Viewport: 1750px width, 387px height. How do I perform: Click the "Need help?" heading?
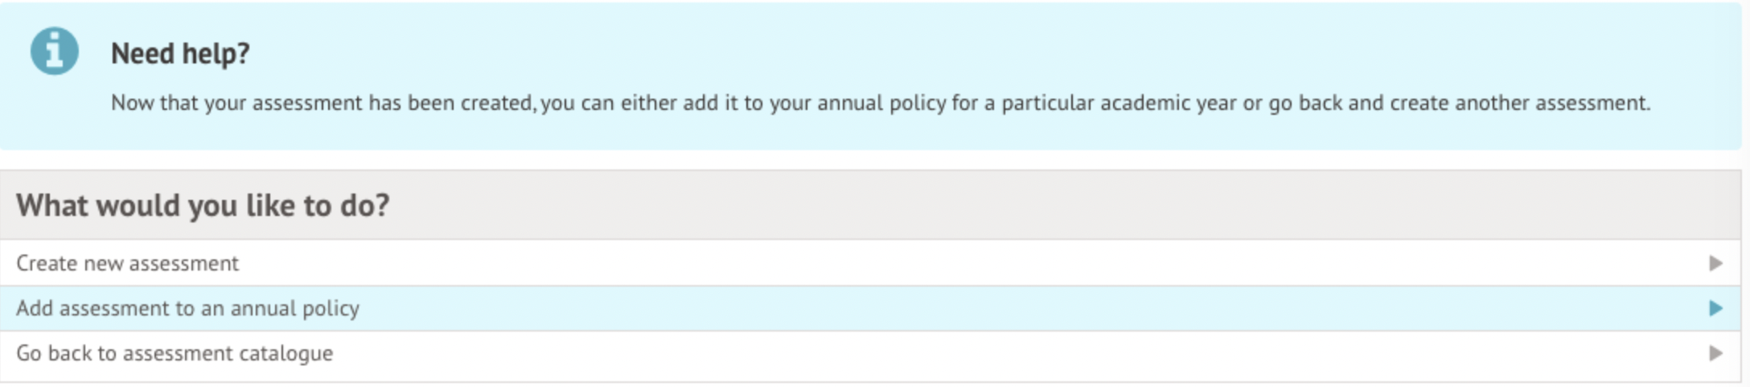(180, 54)
